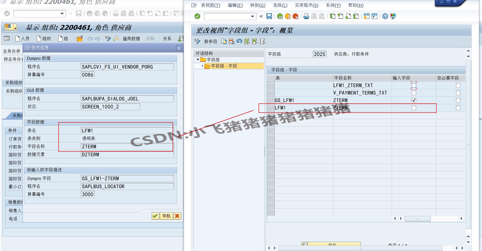Open the blue Help question-mark icon
The height and width of the screenshot is (251, 482).
[x=385, y=16]
